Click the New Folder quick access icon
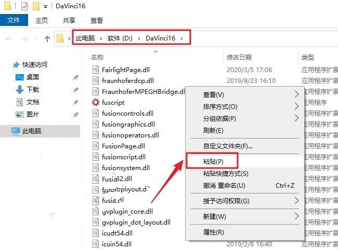This screenshot has height=250, width=338. point(36,6)
